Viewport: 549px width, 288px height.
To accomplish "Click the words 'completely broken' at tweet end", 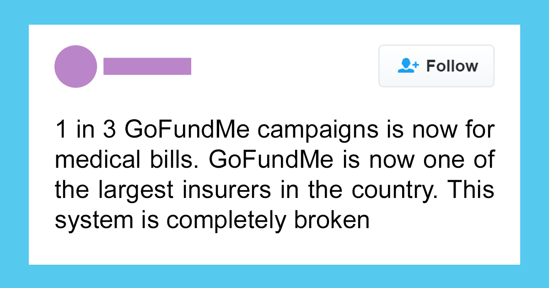I will point(268,221).
